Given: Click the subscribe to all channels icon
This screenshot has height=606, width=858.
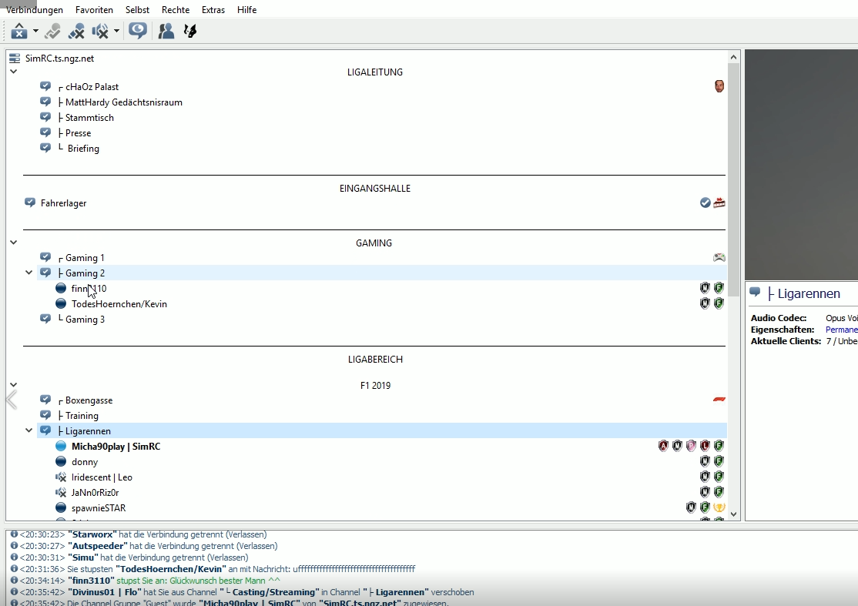Looking at the screenshot, I should tap(138, 31).
